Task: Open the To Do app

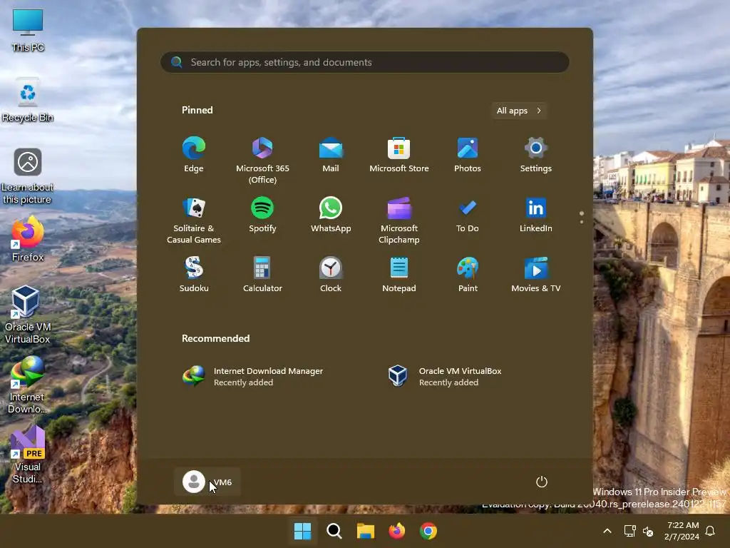Action: point(468,215)
